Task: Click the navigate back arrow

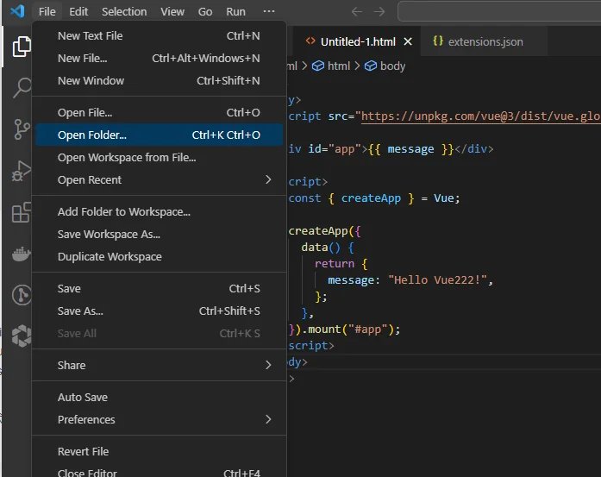Action: pos(357,12)
